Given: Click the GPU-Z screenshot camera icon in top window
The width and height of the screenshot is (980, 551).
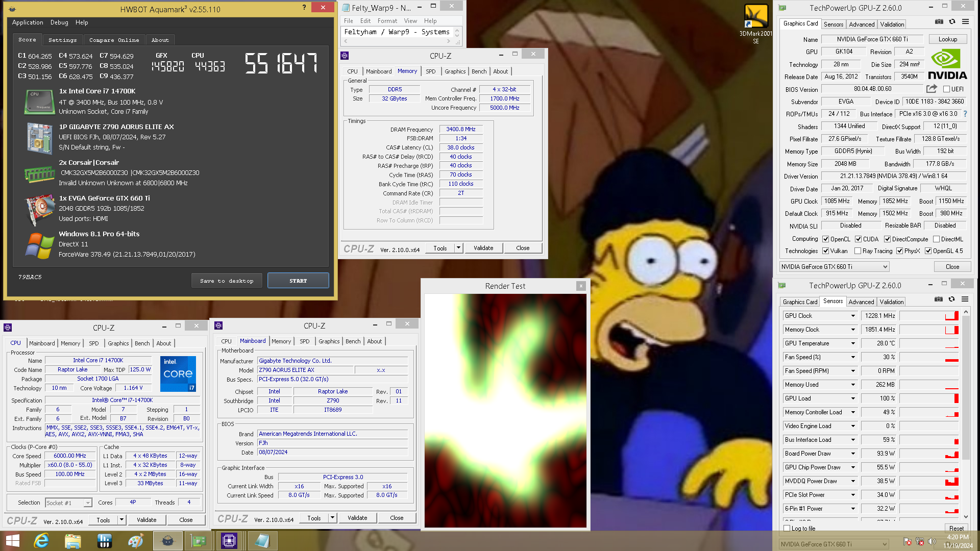Looking at the screenshot, I should [939, 22].
